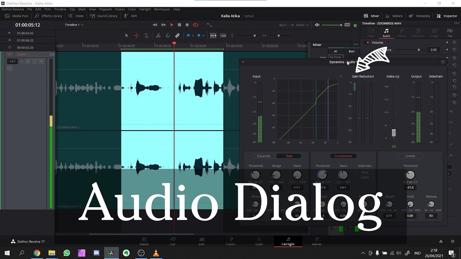Toggle loop playback
The image size is (461, 259).
coord(196,25)
